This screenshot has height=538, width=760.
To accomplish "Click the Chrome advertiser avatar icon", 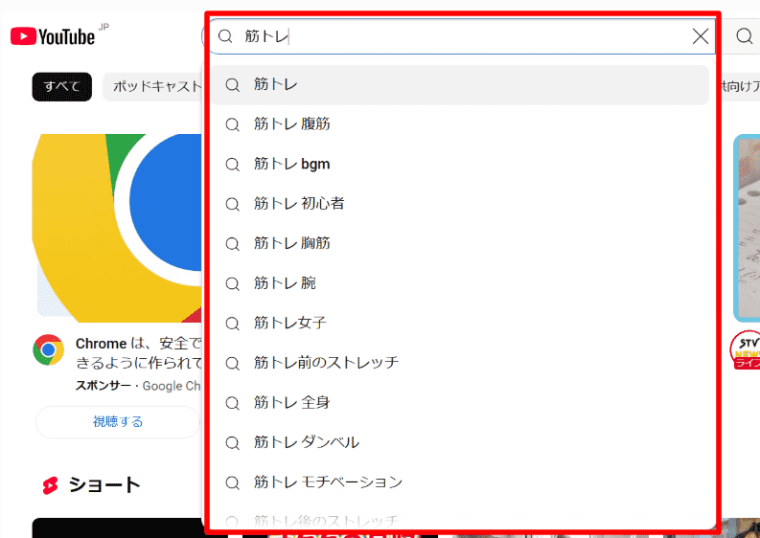I will tap(48, 350).
